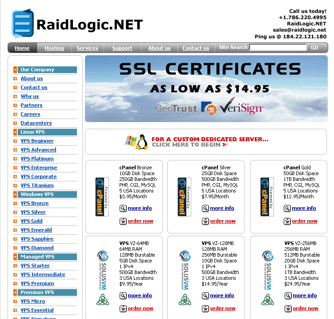Screen dimensions: 334x319
Task: Click cart icon beside cPanel Gold order now
Action: click(x=287, y=221)
